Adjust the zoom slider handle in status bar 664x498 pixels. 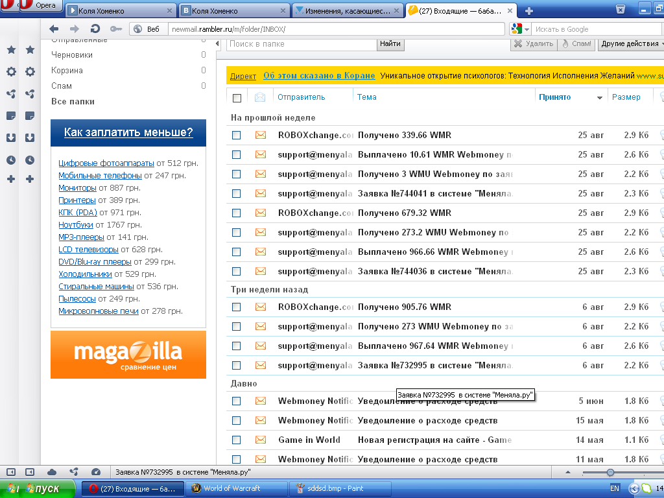(x=610, y=472)
